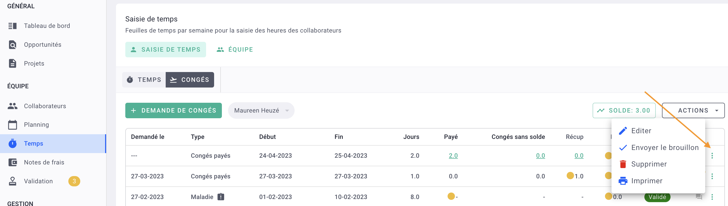
Task: Click the Temps stopwatch icon in sidebar
Action: coord(12,144)
